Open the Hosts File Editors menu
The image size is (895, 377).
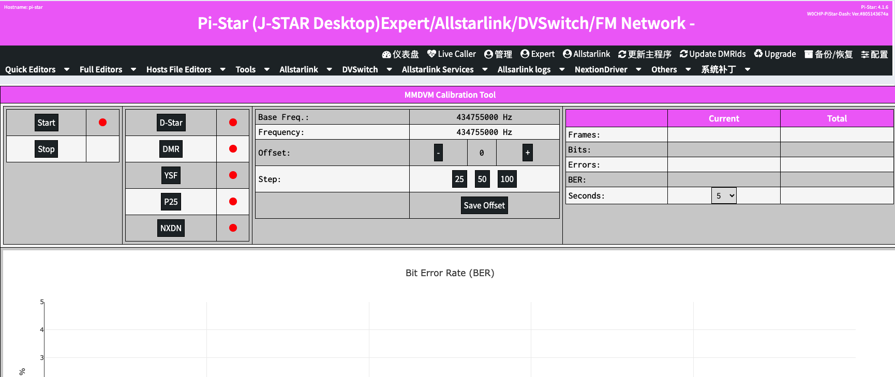tap(179, 69)
